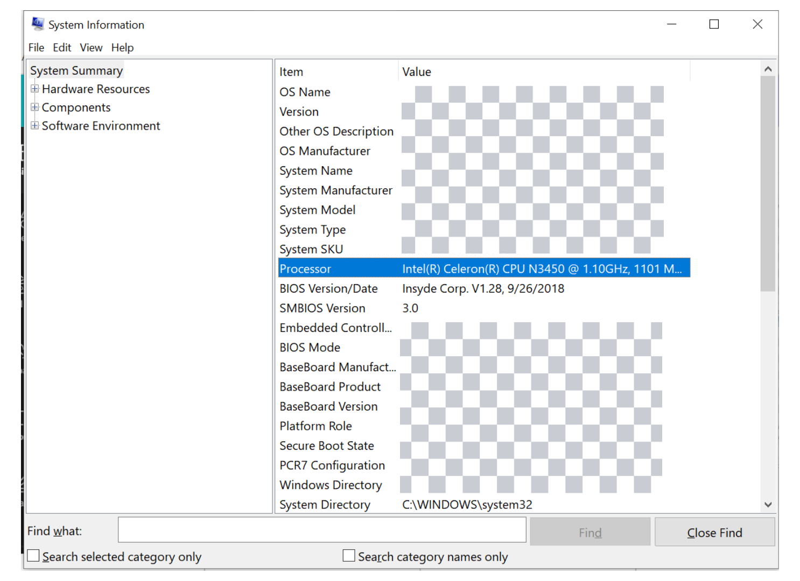Viewport: 800px width, 581px height.
Task: Select the Windows Directory row
Action: click(484, 485)
